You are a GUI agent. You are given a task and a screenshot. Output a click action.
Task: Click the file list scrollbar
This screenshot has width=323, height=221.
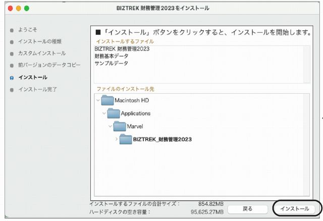click(307, 64)
